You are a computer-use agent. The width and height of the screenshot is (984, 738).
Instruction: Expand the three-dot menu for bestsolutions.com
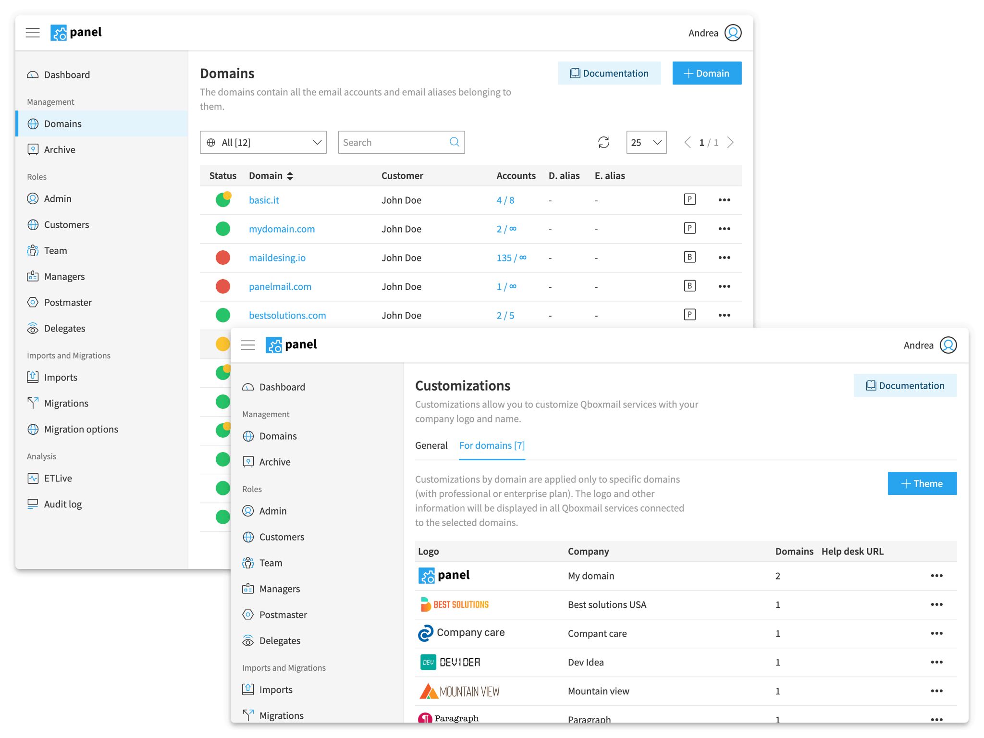(x=725, y=315)
